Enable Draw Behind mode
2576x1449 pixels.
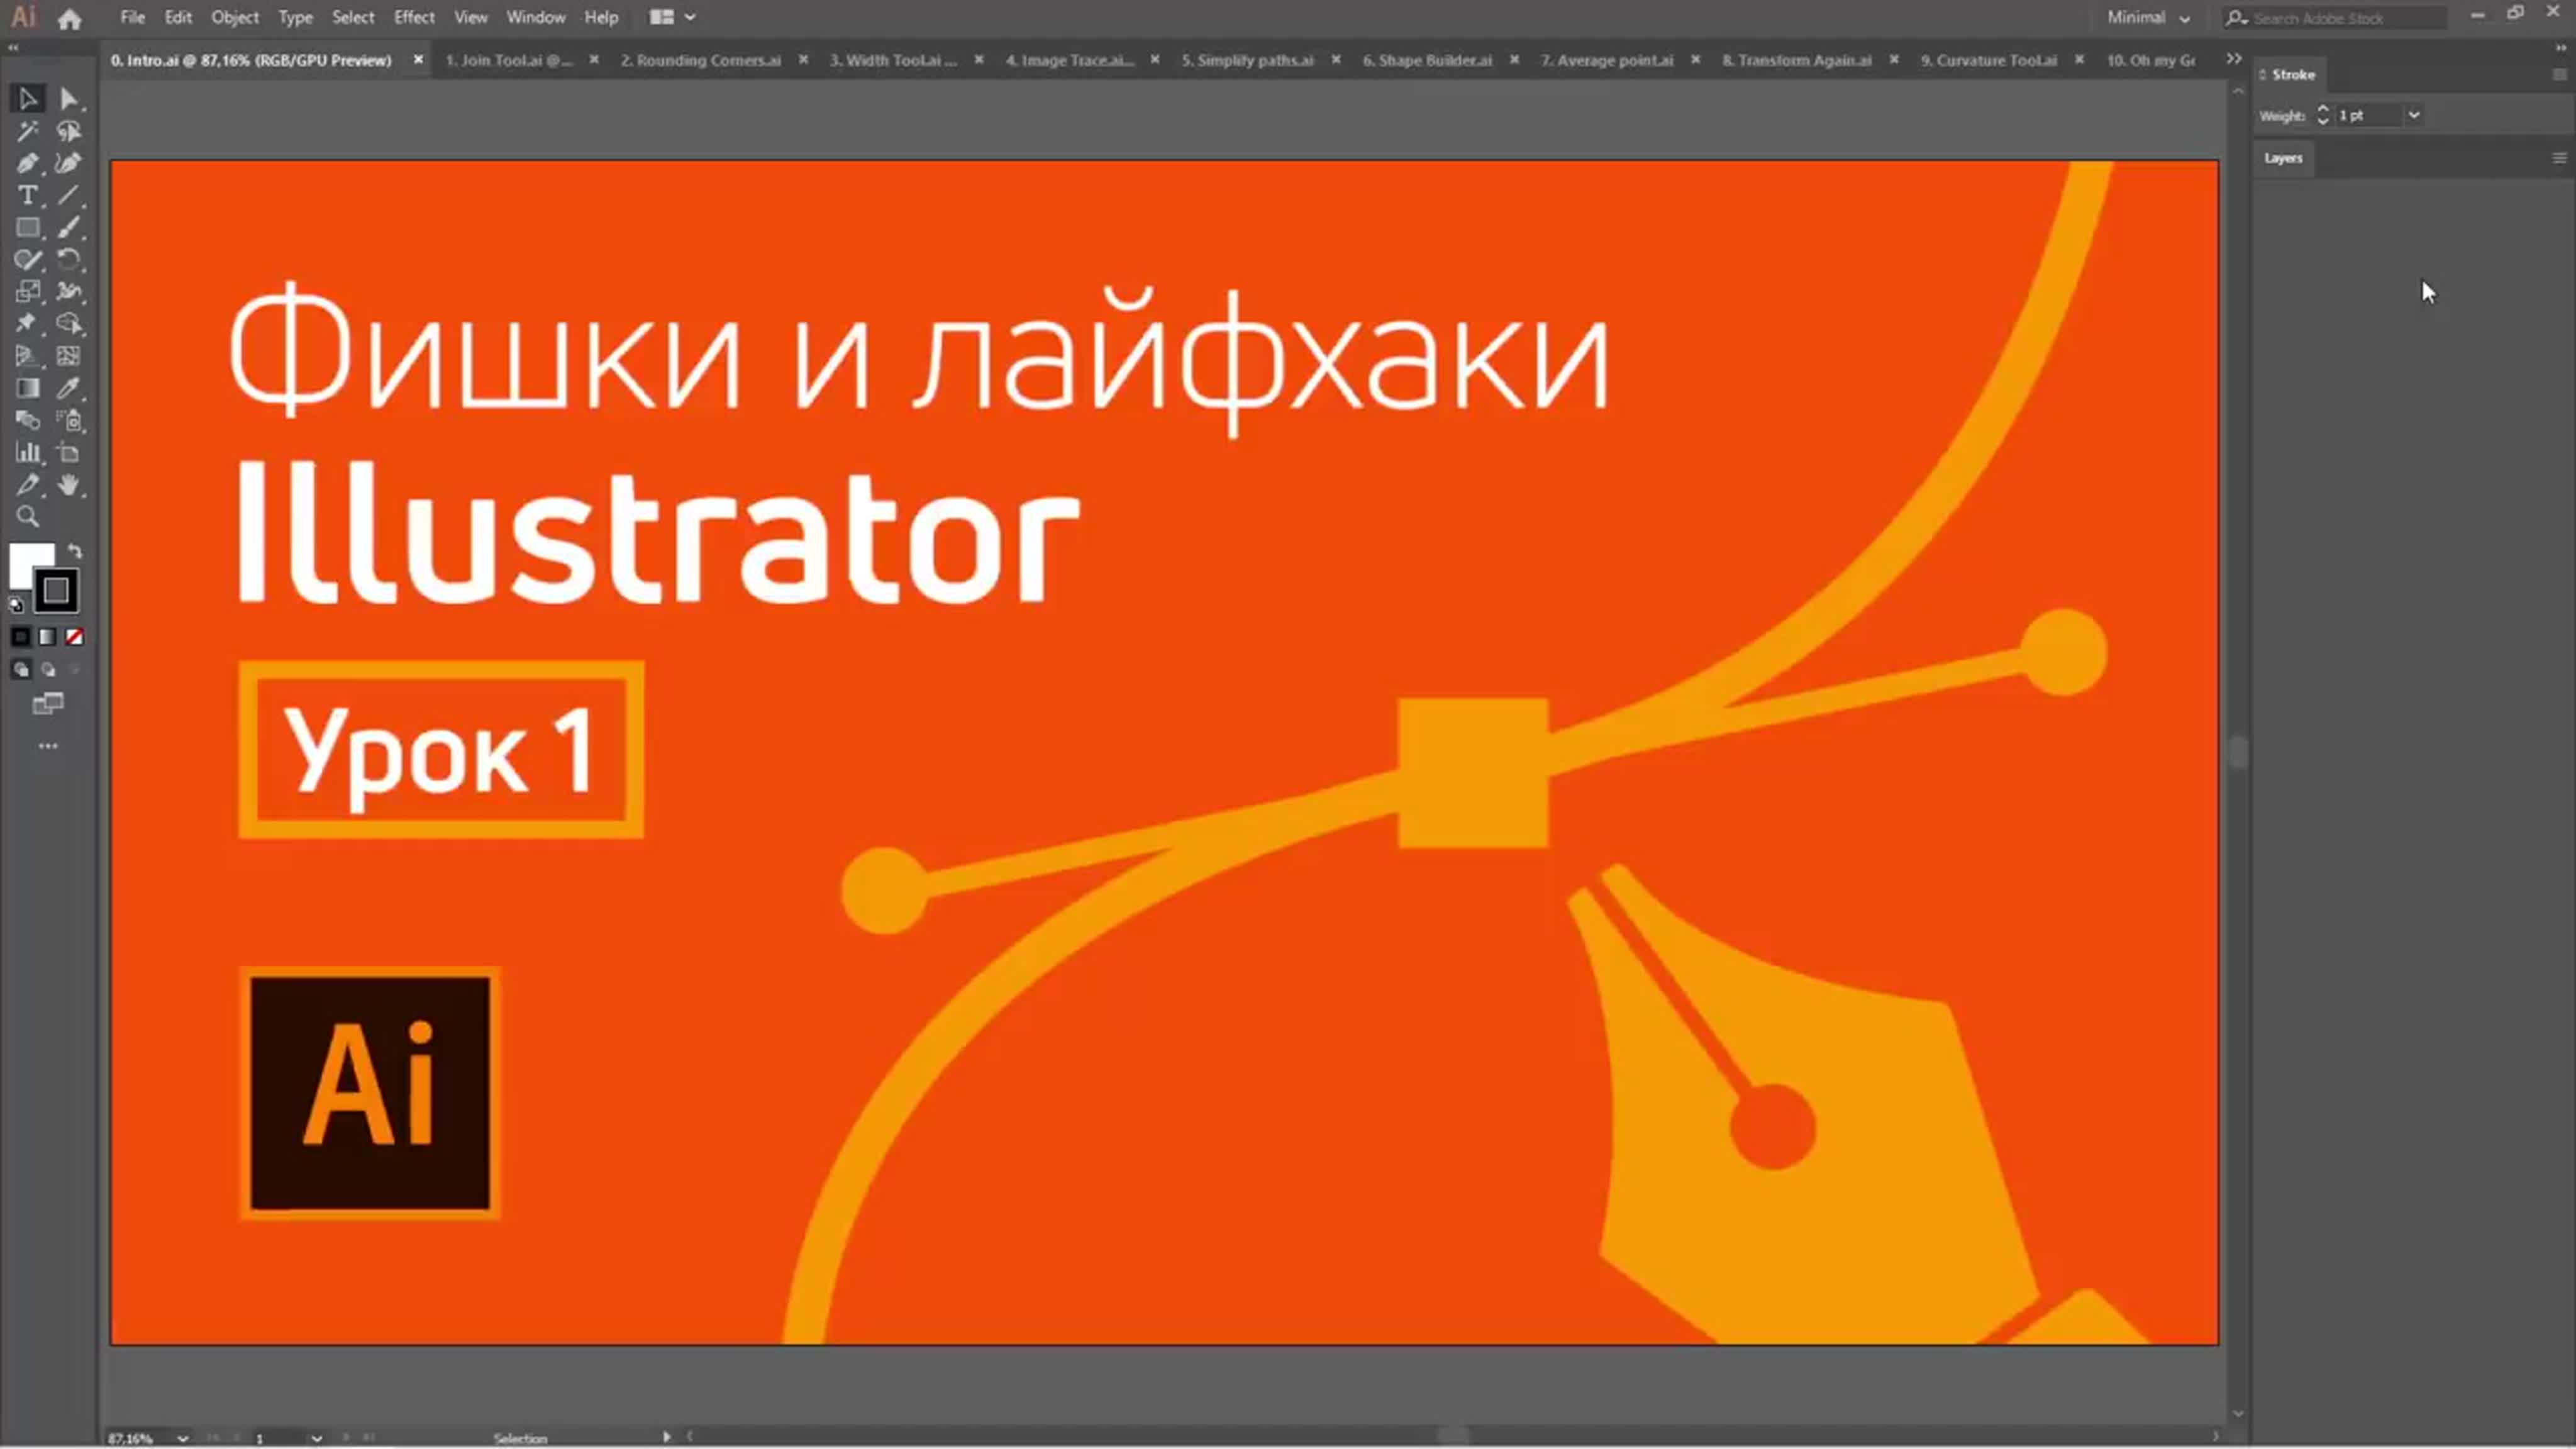(x=47, y=670)
